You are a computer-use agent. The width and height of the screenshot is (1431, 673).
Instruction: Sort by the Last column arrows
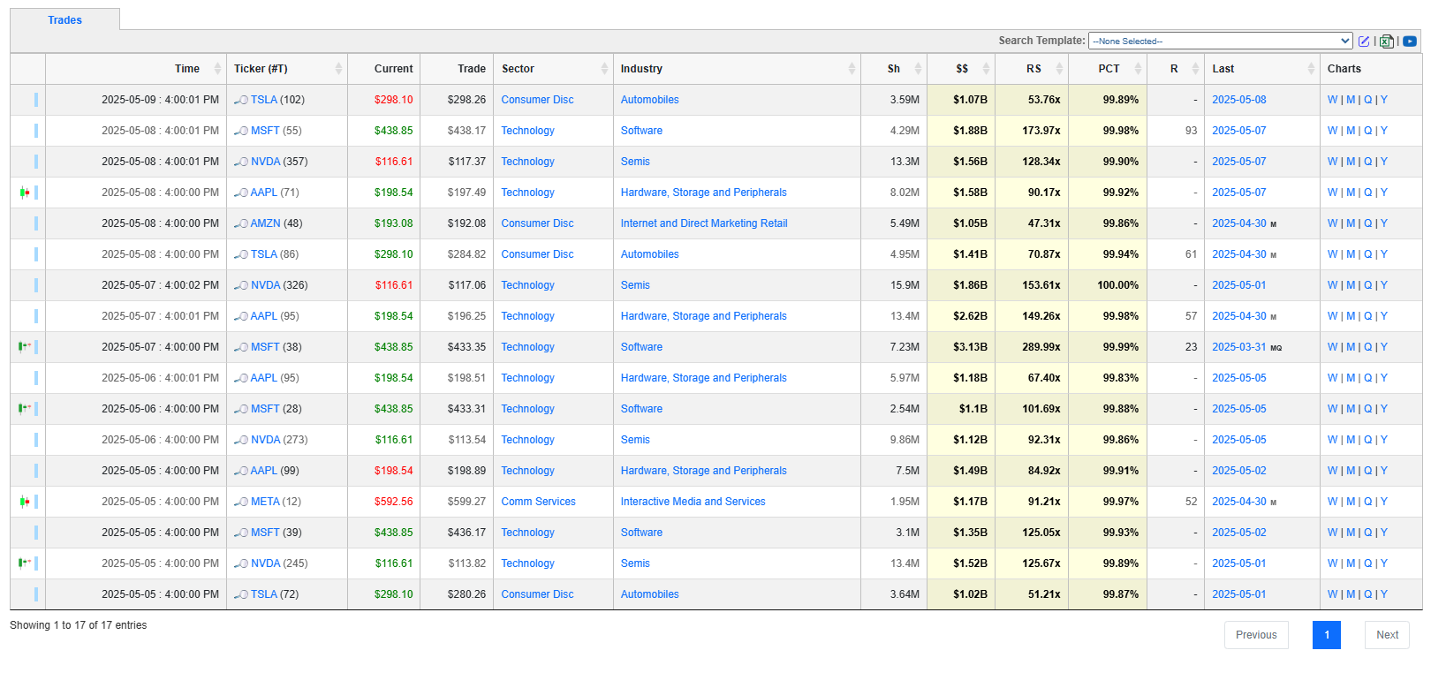tap(1311, 69)
